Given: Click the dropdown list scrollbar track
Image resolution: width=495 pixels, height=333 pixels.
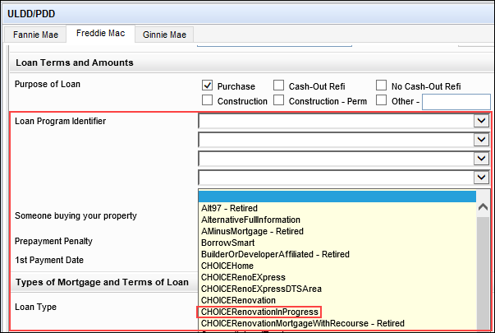Looking at the screenshot, I should [x=483, y=272].
